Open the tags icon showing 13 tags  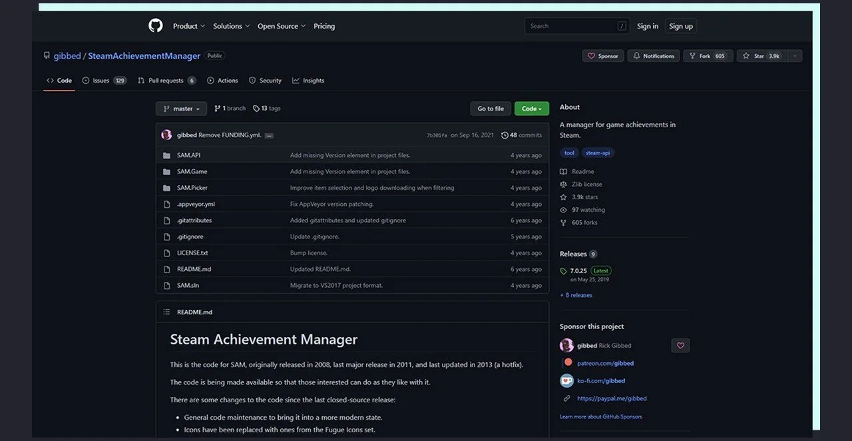click(x=256, y=108)
